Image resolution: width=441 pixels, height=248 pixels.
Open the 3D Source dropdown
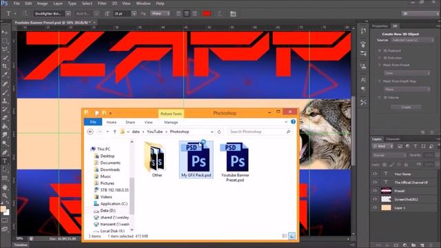click(413, 40)
